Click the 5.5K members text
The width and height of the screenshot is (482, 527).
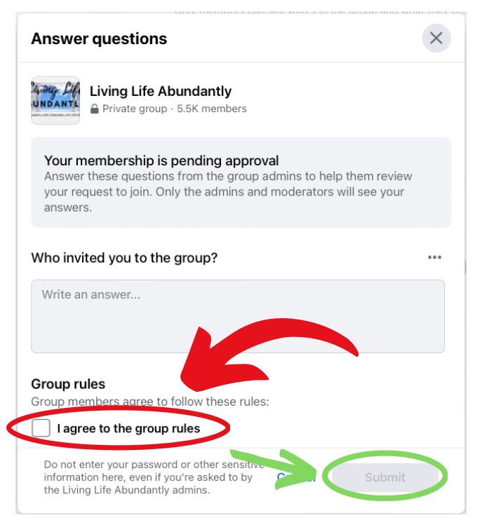tap(212, 109)
